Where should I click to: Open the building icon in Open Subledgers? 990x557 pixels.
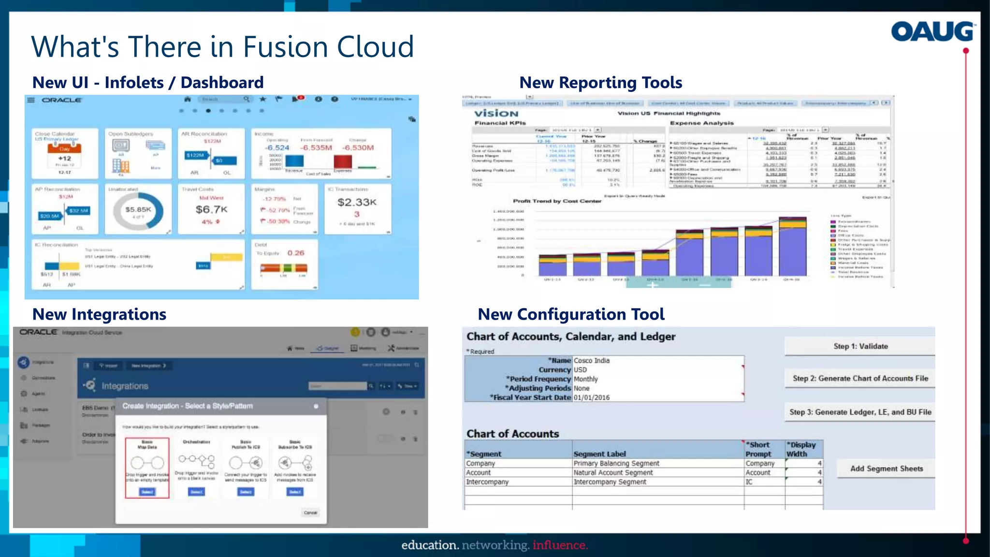coord(121,166)
